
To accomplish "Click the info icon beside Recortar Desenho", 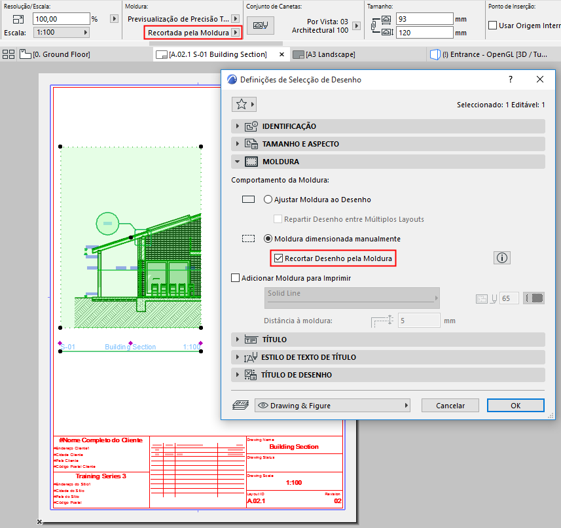I will (501, 258).
